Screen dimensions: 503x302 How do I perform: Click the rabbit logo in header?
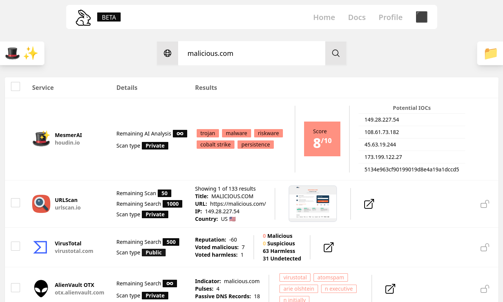tap(83, 17)
